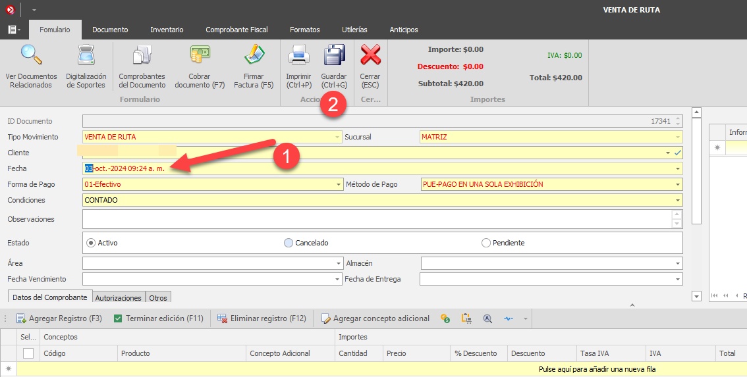The image size is (747, 377).
Task: Switch to the Fomulario ribbon tab
Action: (55, 30)
